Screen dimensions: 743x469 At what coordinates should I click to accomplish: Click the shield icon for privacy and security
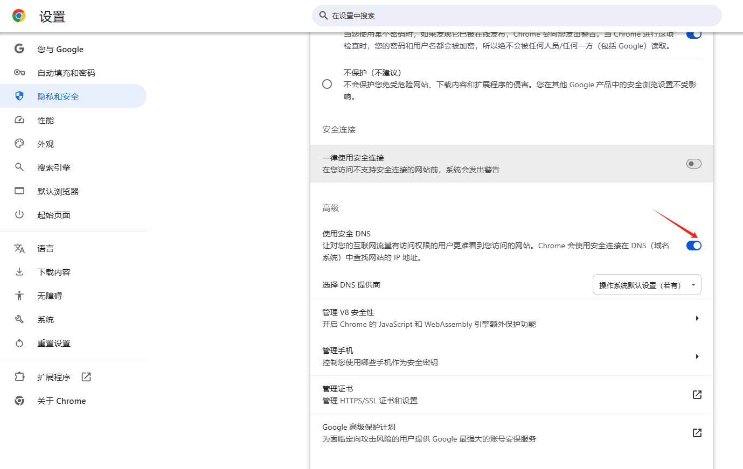19,96
